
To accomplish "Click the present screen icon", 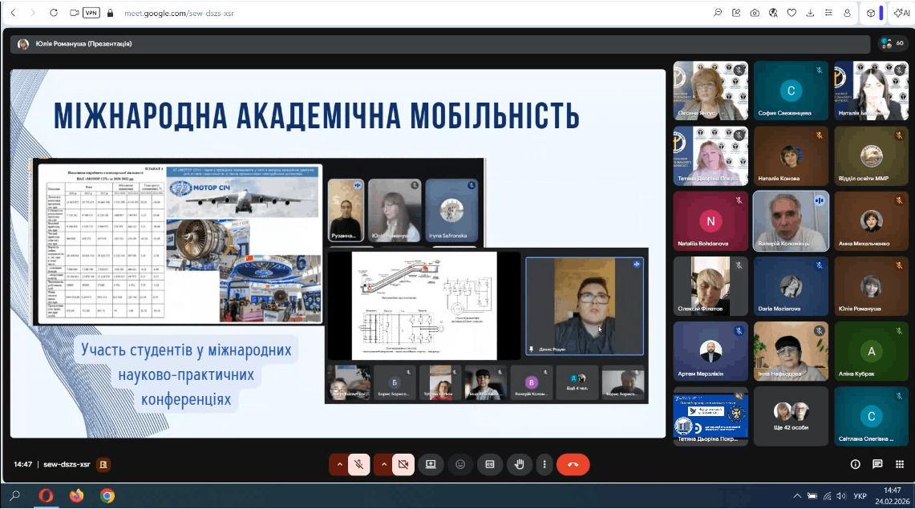I will point(431,464).
